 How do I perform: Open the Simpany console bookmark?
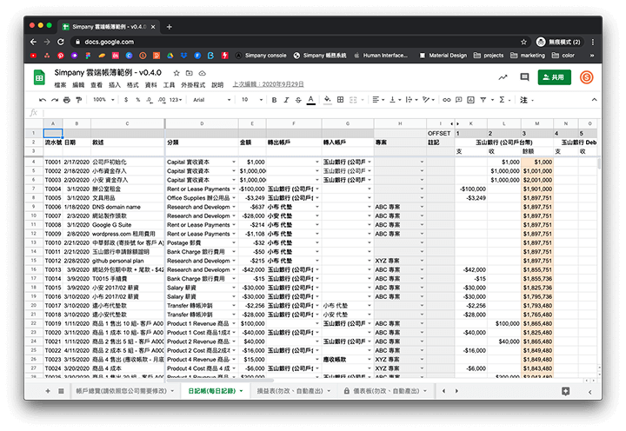(261, 56)
